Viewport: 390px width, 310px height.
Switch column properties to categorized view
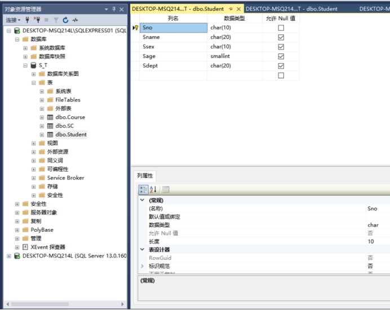(x=143, y=190)
